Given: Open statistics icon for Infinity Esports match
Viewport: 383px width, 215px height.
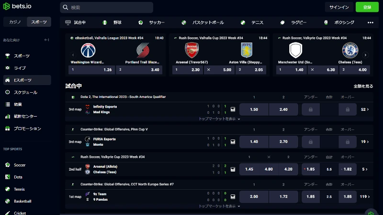Looking at the screenshot, I should coord(233,109).
